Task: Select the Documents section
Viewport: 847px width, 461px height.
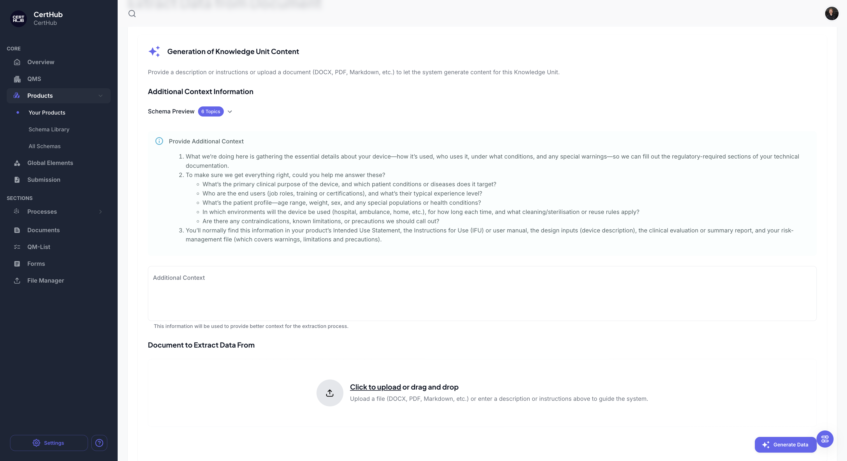Action: click(x=43, y=230)
